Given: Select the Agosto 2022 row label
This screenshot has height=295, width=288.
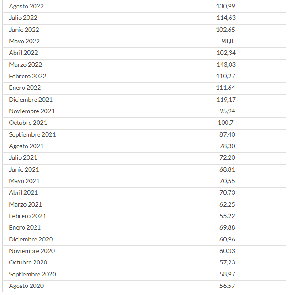Looking at the screenshot, I should 26,7.
